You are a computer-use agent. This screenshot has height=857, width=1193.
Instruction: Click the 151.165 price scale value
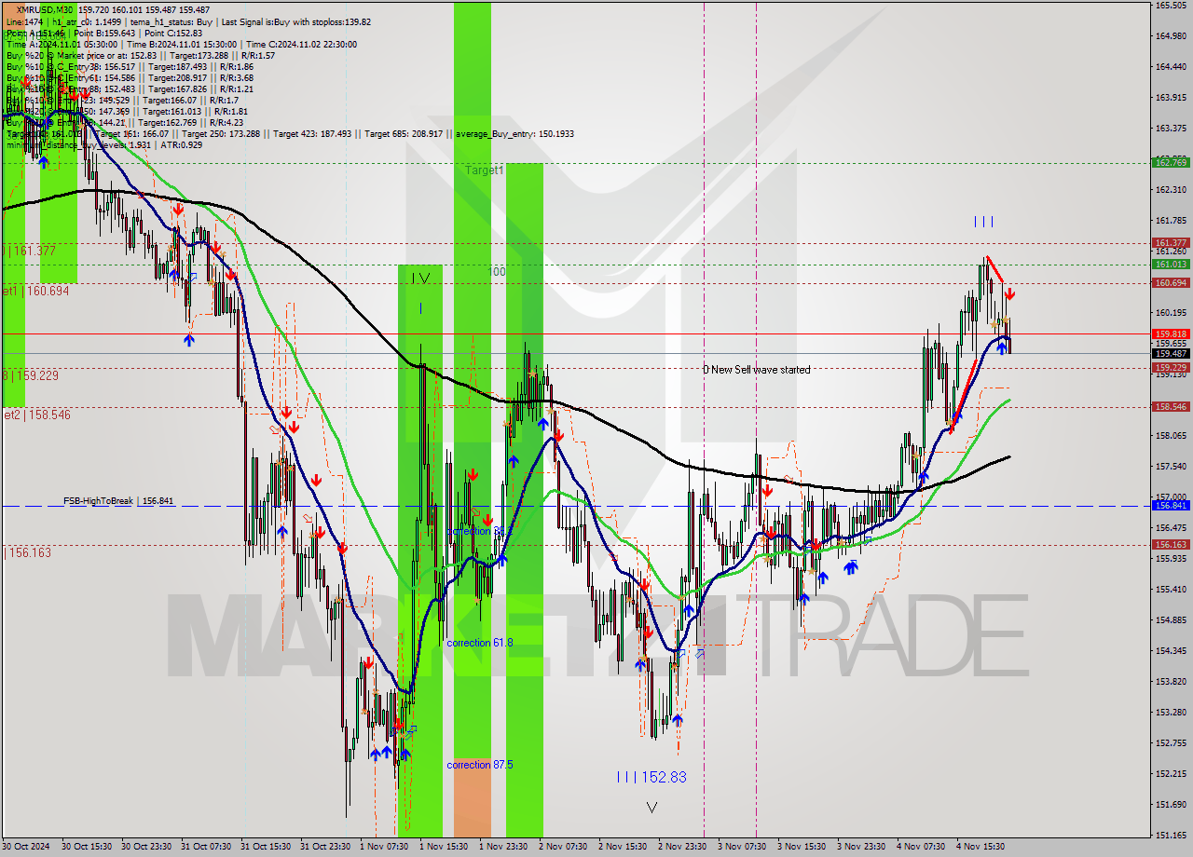click(x=1171, y=835)
